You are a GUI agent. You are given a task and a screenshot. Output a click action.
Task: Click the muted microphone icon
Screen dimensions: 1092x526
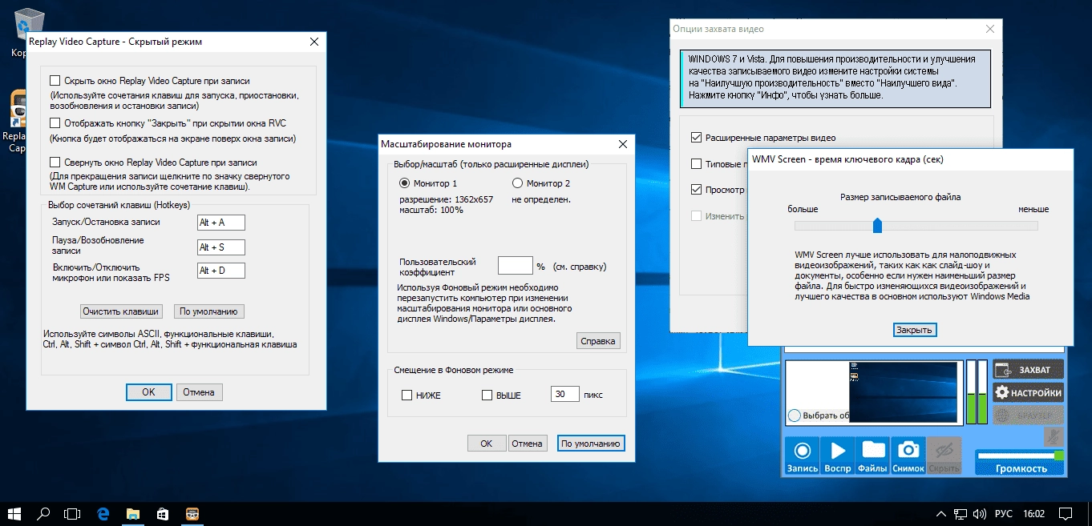tap(1054, 437)
